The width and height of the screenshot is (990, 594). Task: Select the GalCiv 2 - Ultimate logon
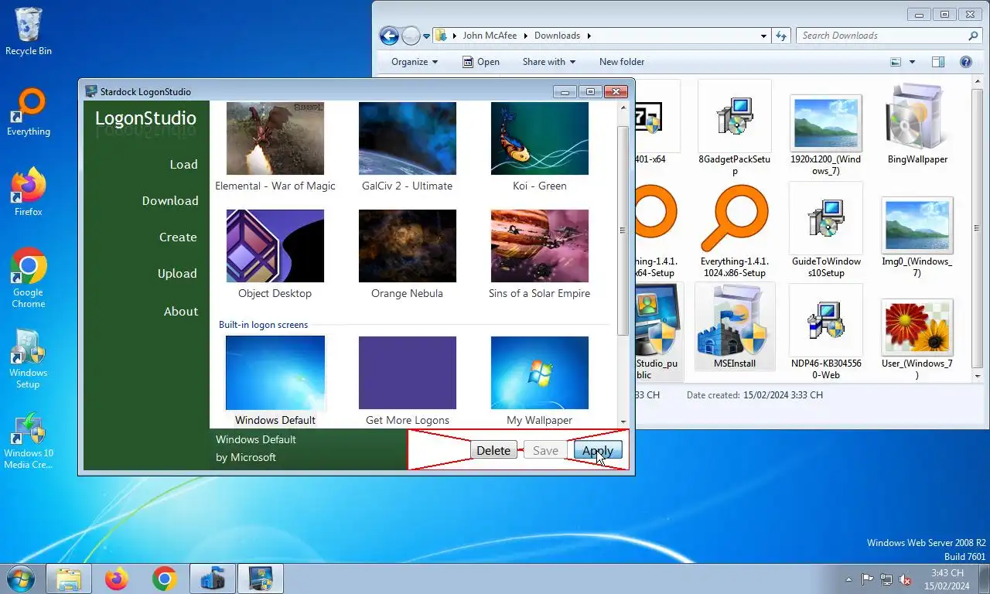(x=408, y=147)
